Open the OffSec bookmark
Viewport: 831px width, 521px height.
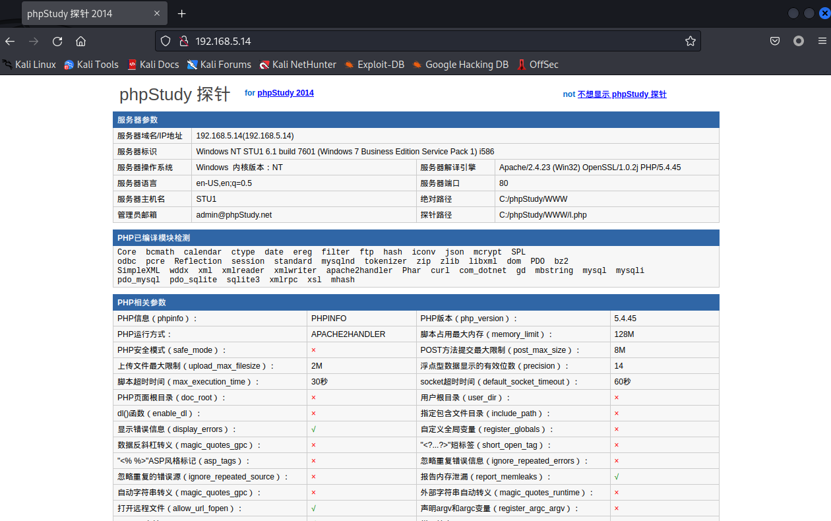(538, 65)
